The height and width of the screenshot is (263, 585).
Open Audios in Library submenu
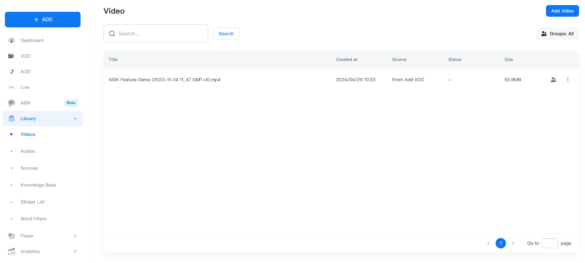28,151
